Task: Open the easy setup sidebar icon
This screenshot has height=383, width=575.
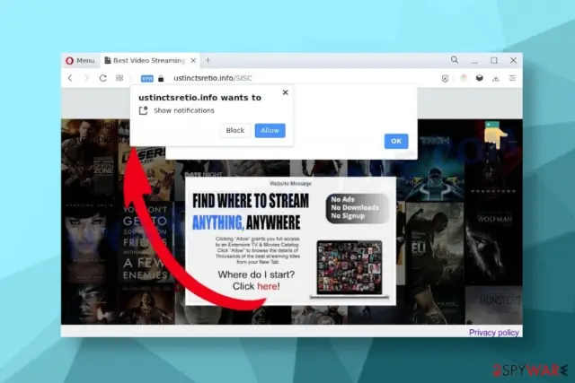Action: tap(512, 78)
